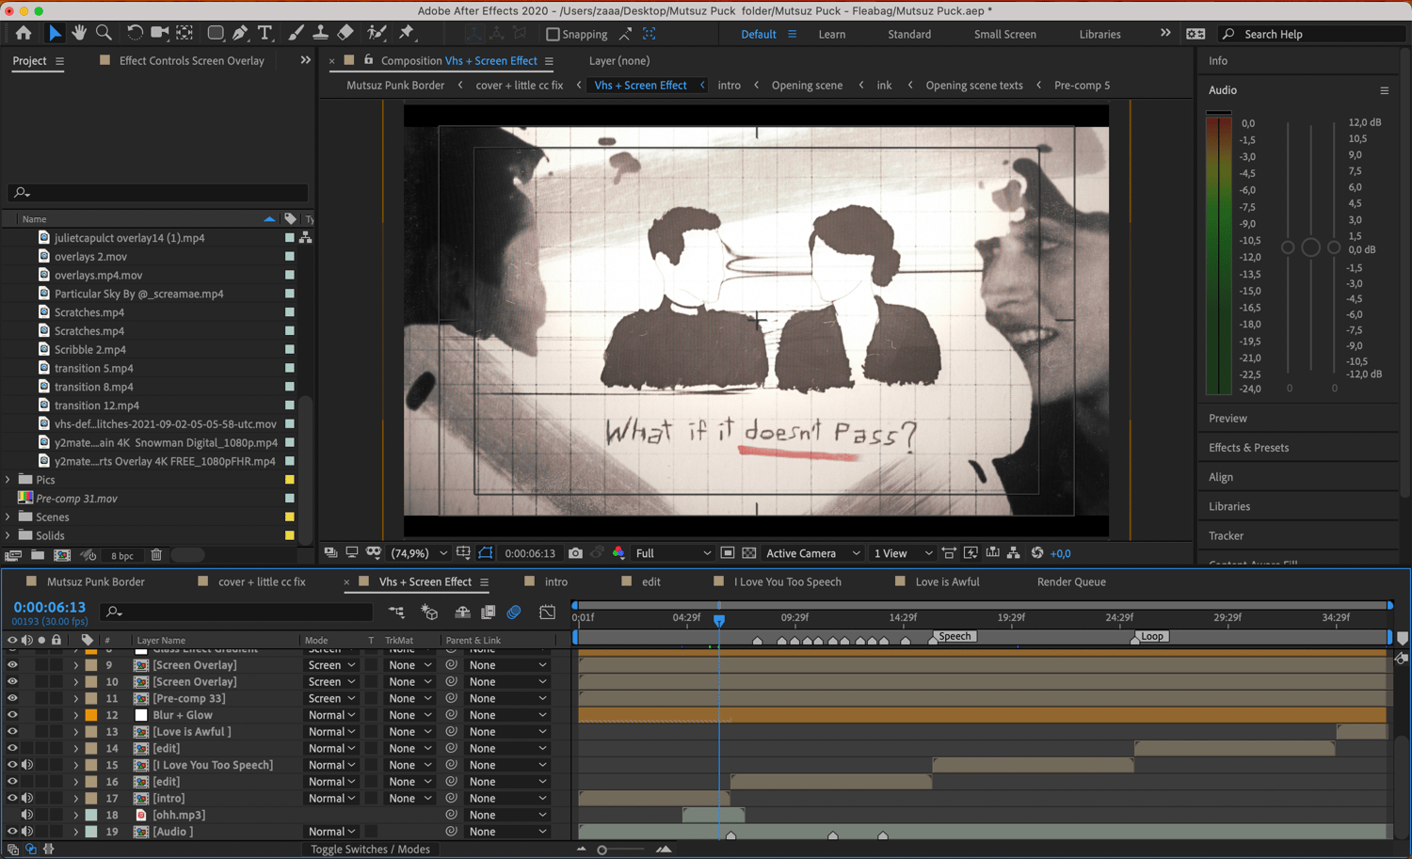
Task: Open the Tracker panel
Action: 1226,535
